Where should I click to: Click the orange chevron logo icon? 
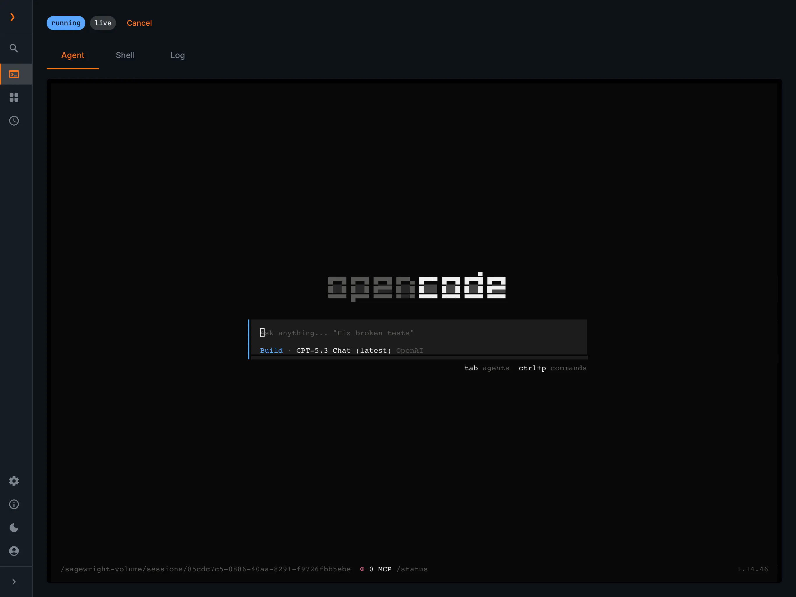coord(13,17)
